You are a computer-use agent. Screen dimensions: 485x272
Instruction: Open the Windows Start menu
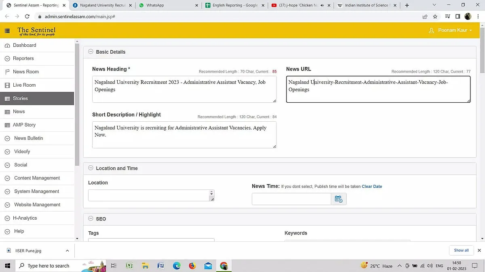coord(7,266)
